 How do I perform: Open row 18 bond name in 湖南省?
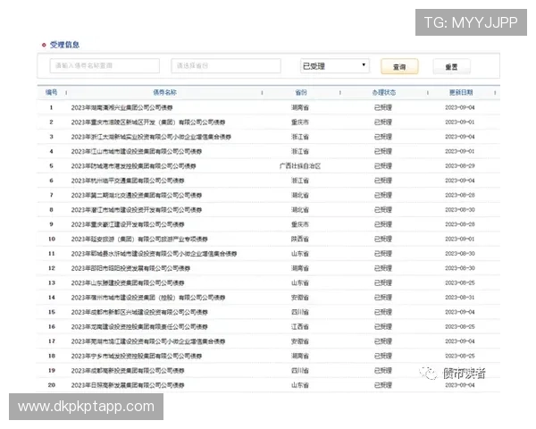tap(137, 356)
